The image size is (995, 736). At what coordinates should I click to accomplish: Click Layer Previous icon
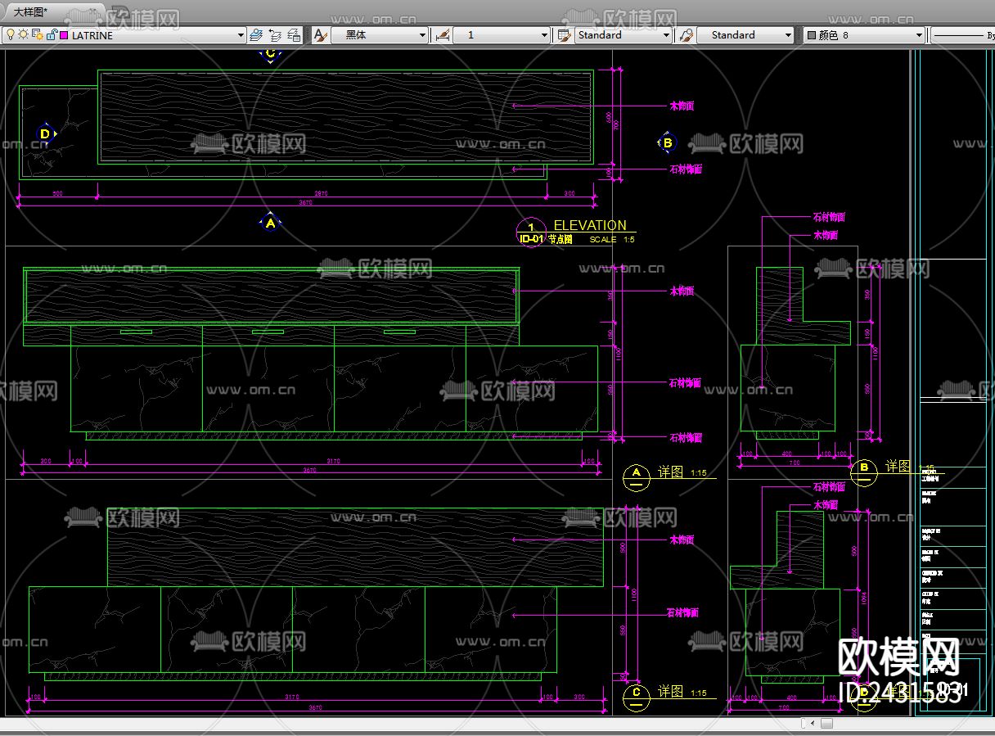(x=275, y=35)
